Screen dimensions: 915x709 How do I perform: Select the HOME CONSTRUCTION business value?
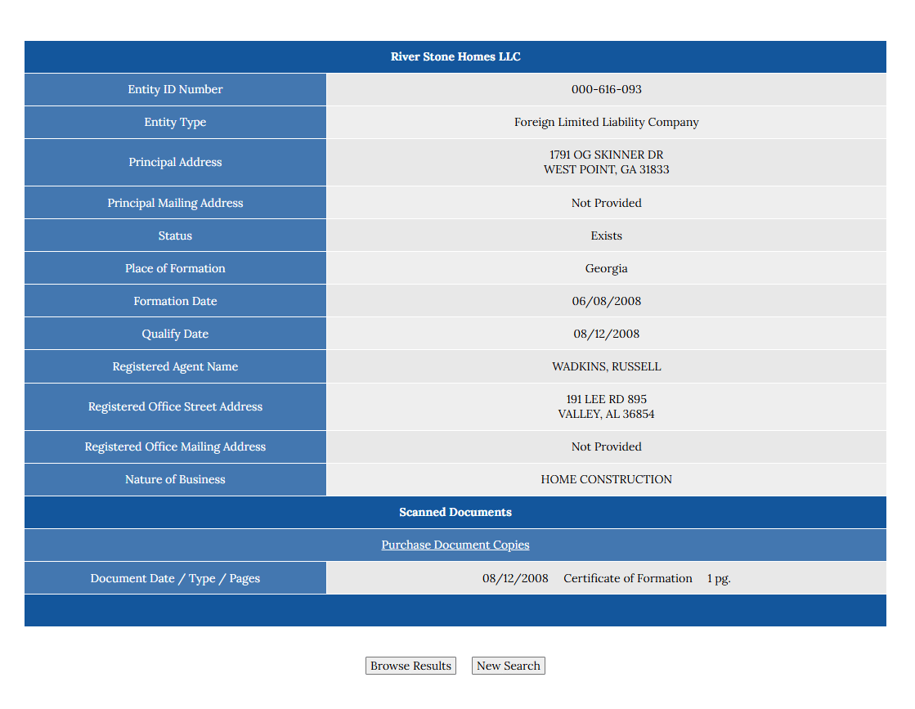(x=606, y=479)
